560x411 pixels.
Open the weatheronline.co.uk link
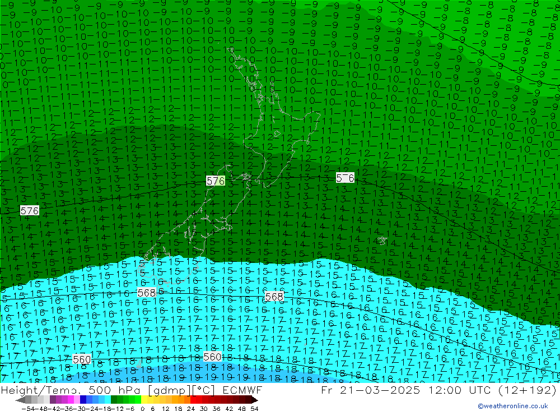pos(513,406)
